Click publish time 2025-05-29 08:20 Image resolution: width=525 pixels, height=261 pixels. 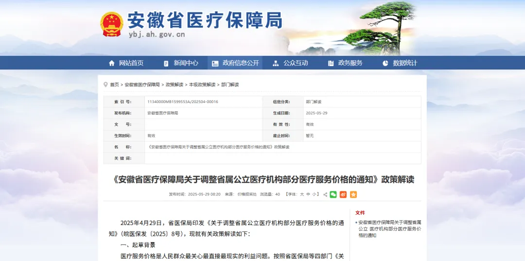point(194,194)
